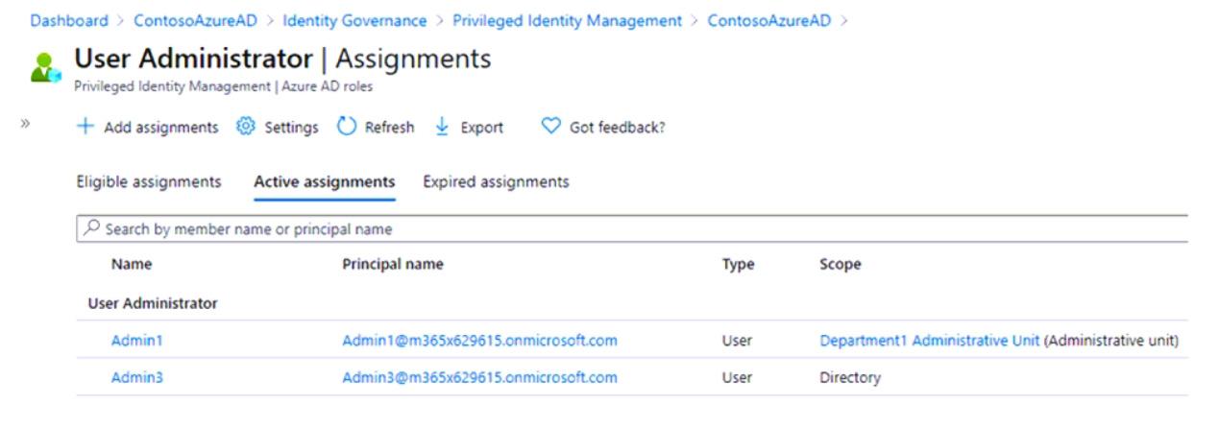Select the Active assignments tab
Screen dimensions: 1219x428
coord(324,181)
